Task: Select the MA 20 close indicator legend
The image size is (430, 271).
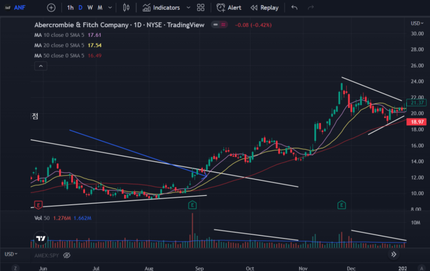Action: click(x=68, y=46)
